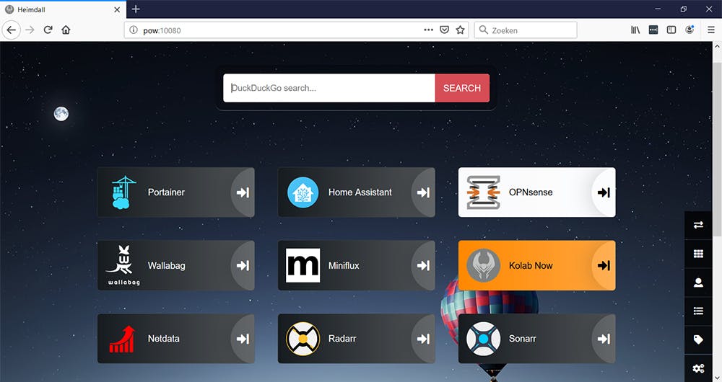Click the Home Assistant house icon
Viewport: 722px width, 382px height.
point(303,192)
